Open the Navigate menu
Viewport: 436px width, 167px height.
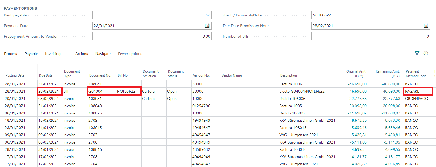pos(103,54)
